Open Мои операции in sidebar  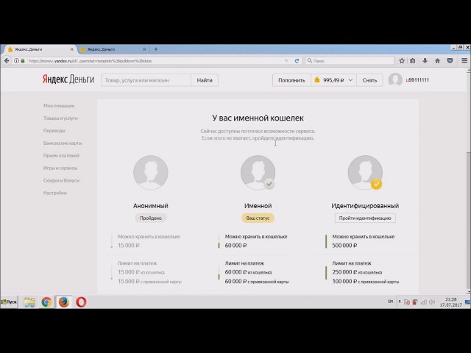click(59, 106)
